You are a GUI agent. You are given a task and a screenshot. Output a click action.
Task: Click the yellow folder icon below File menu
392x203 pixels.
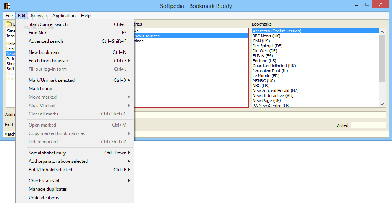pyautogui.click(x=9, y=24)
